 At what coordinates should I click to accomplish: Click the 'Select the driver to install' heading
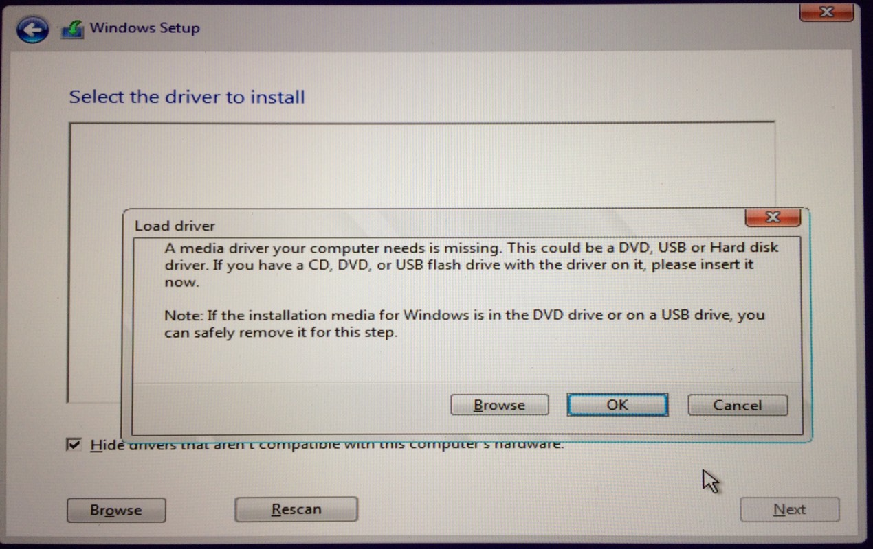pos(187,97)
